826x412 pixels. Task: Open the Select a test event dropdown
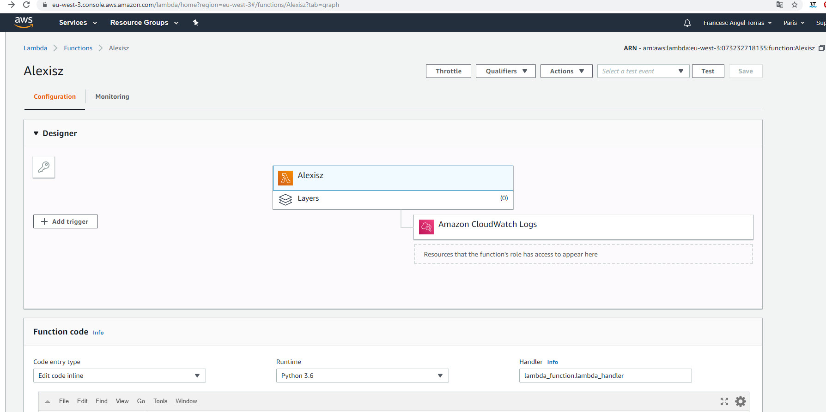[643, 71]
